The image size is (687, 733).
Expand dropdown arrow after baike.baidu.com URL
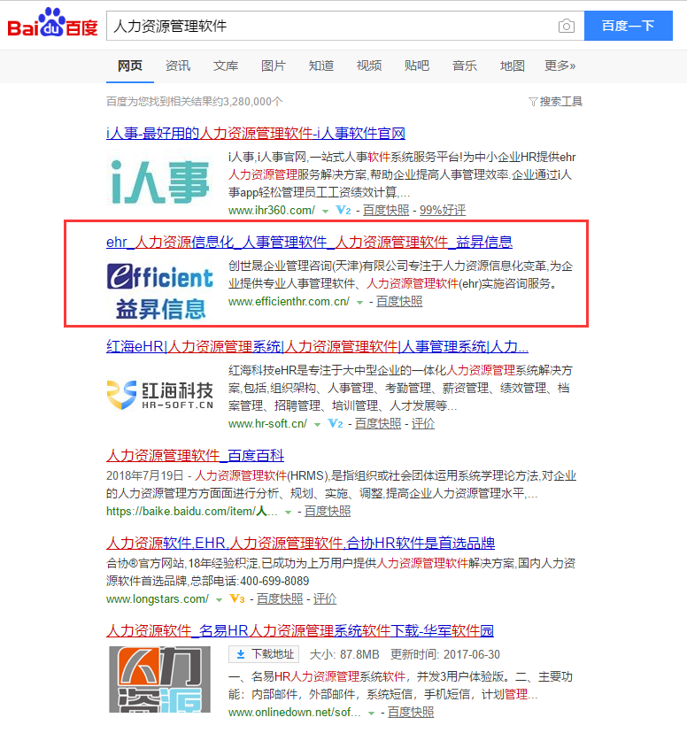[x=288, y=513]
